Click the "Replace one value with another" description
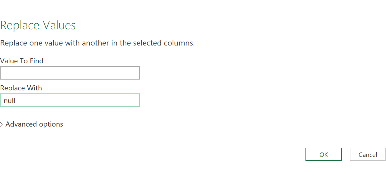 coord(97,43)
